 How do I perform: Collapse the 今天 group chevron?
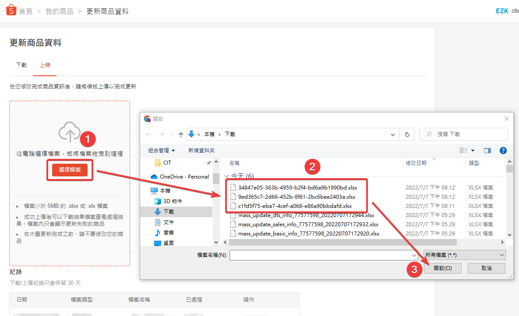[226, 176]
